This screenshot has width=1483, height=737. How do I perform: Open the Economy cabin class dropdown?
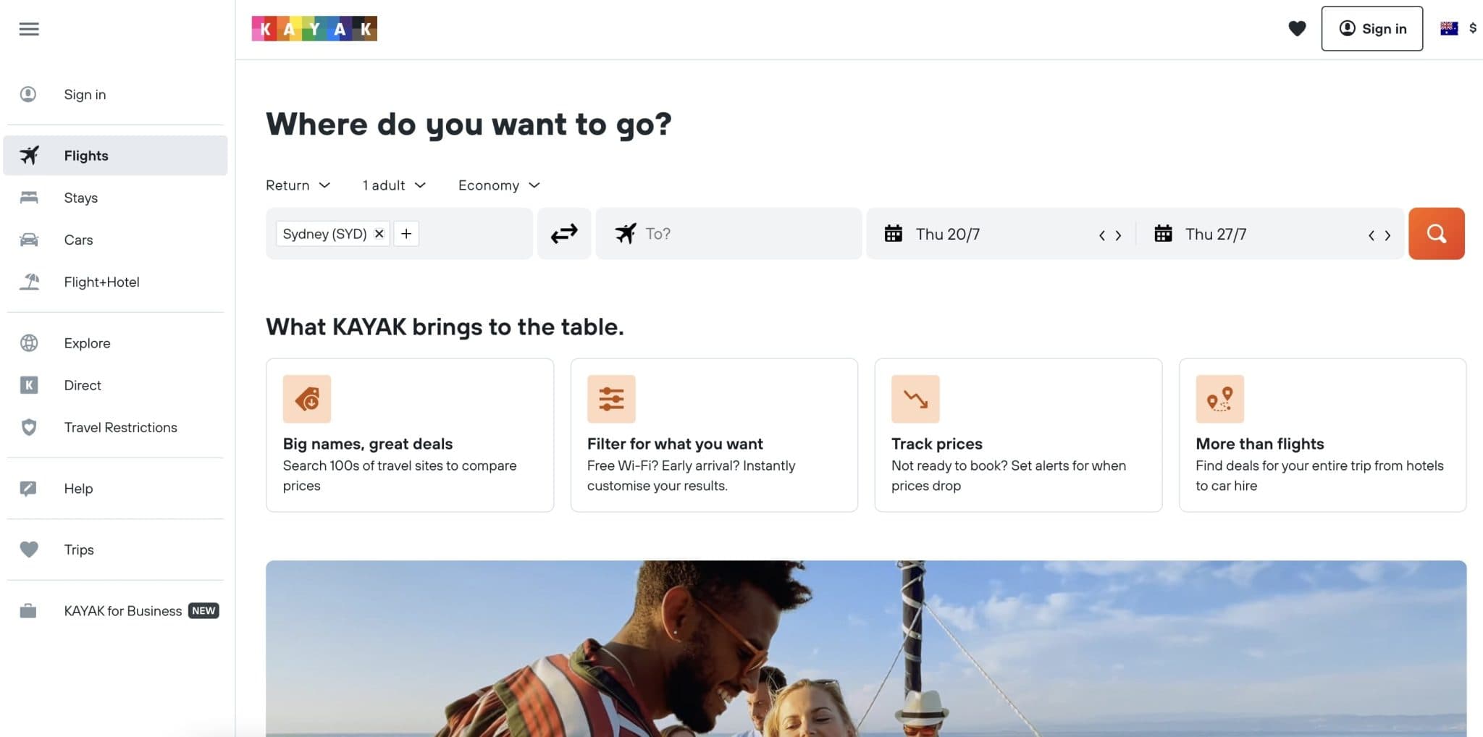point(499,185)
